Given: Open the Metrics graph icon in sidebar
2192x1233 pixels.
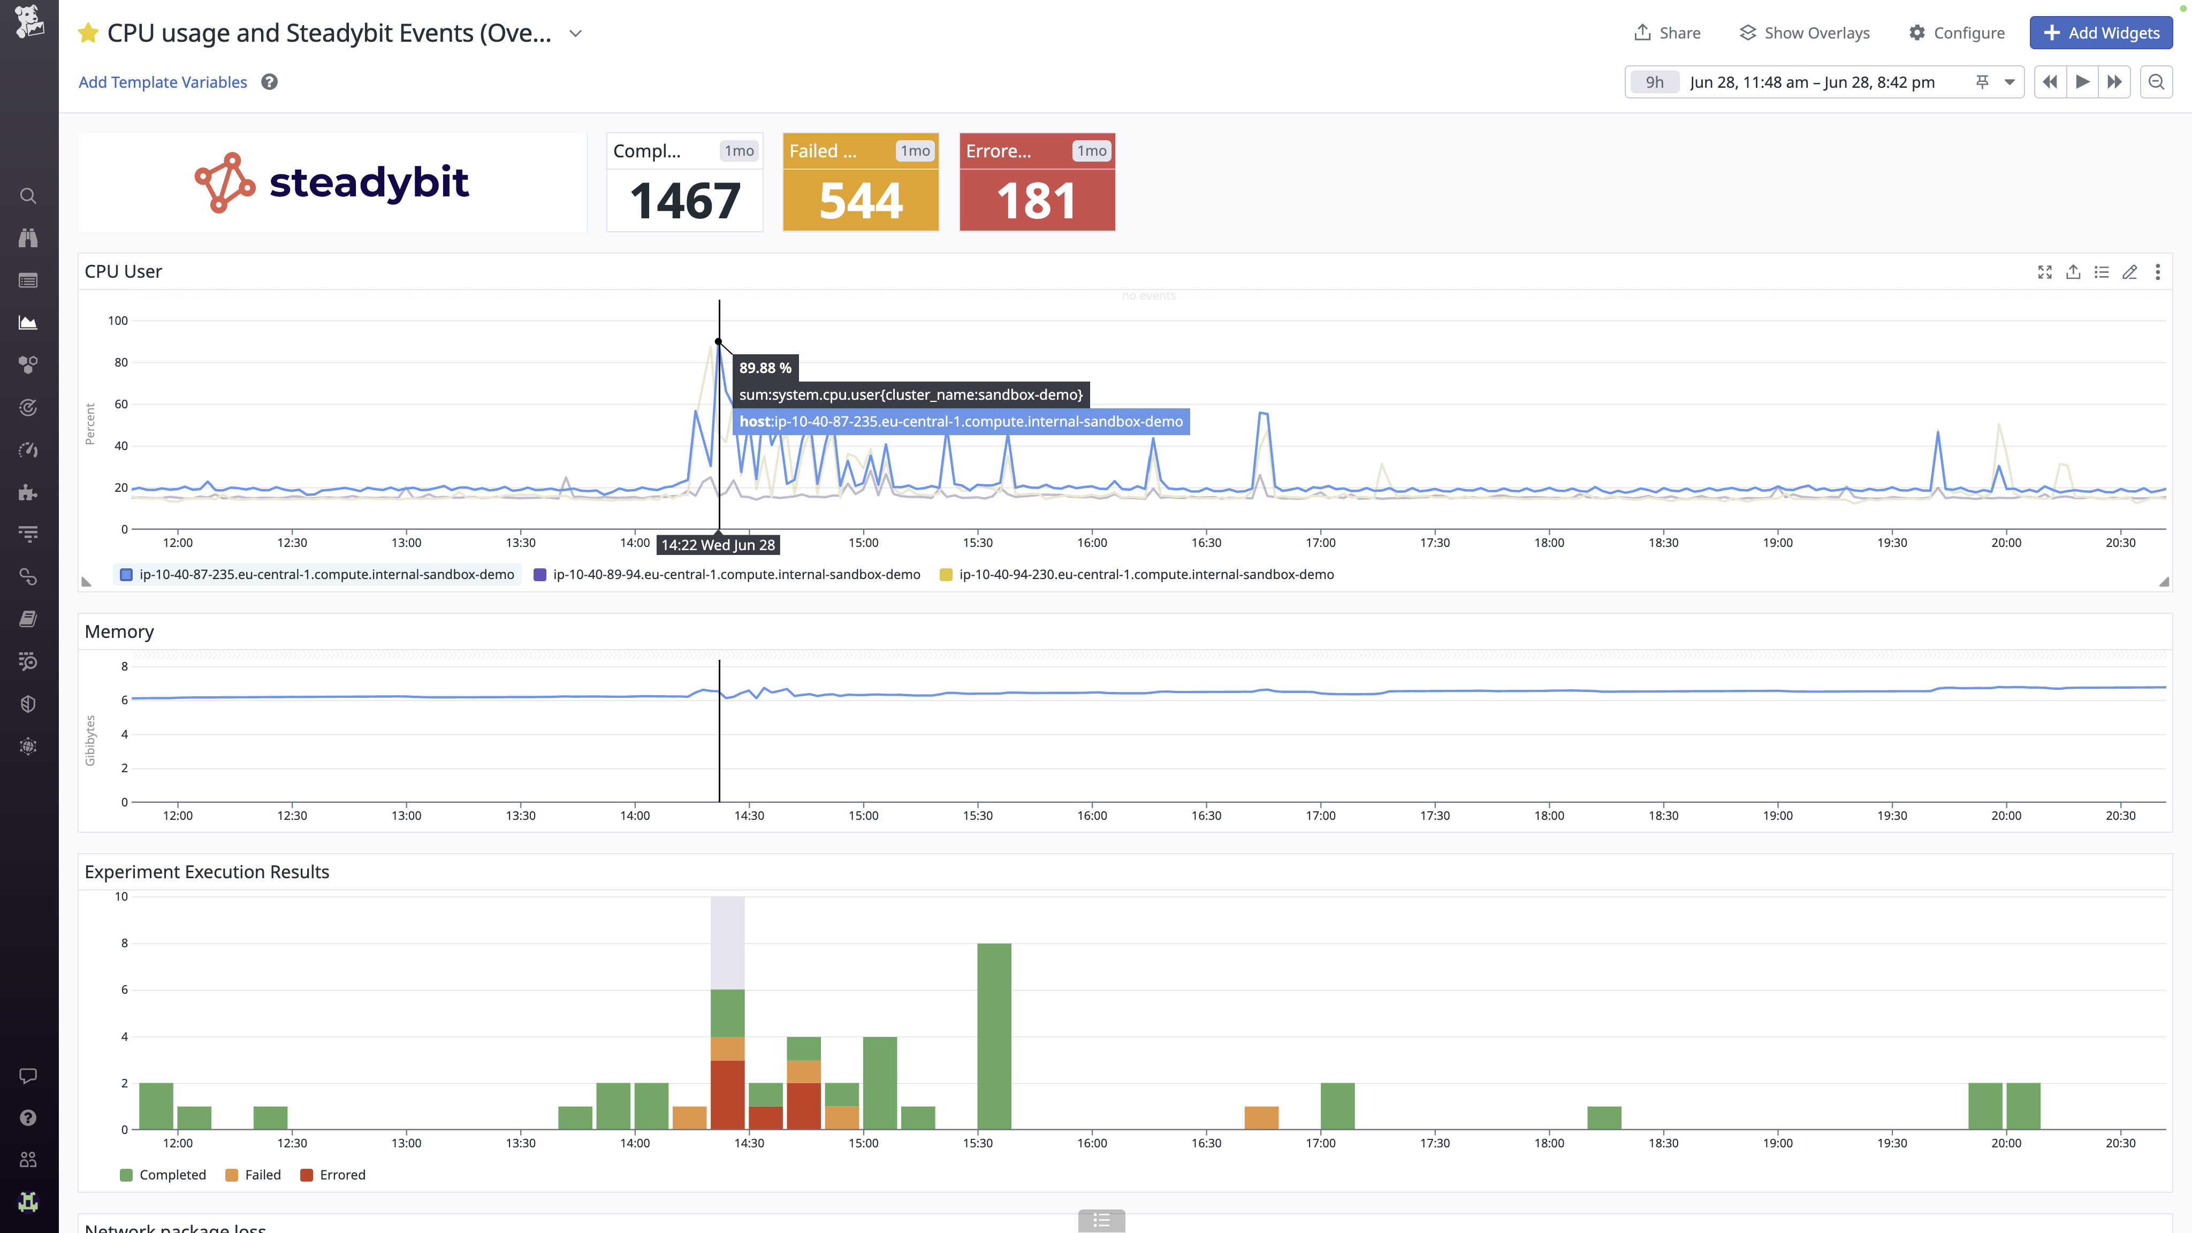Looking at the screenshot, I should (28, 323).
